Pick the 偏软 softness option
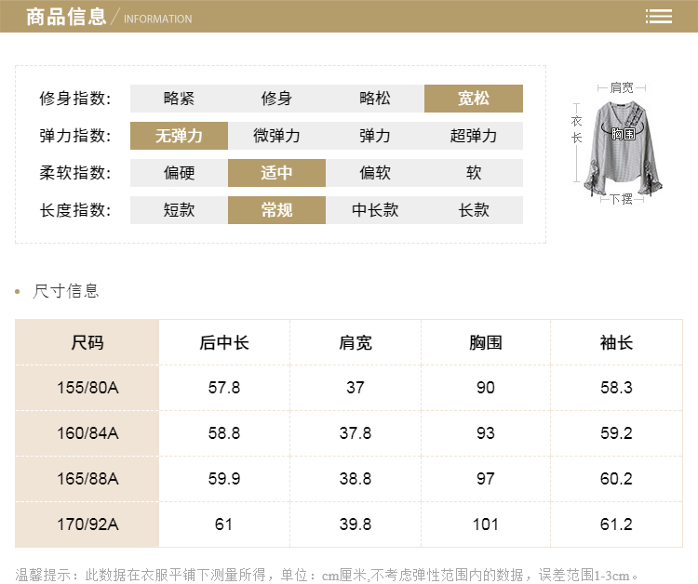This screenshot has height=584, width=698. (x=375, y=173)
